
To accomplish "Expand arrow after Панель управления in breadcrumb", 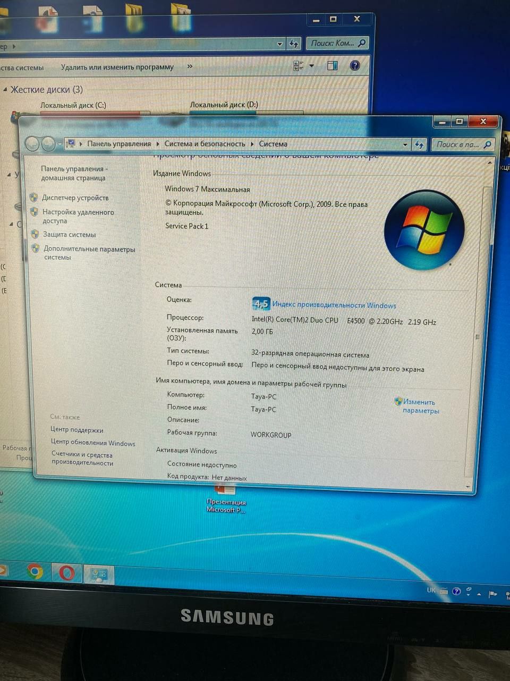I will click(158, 144).
